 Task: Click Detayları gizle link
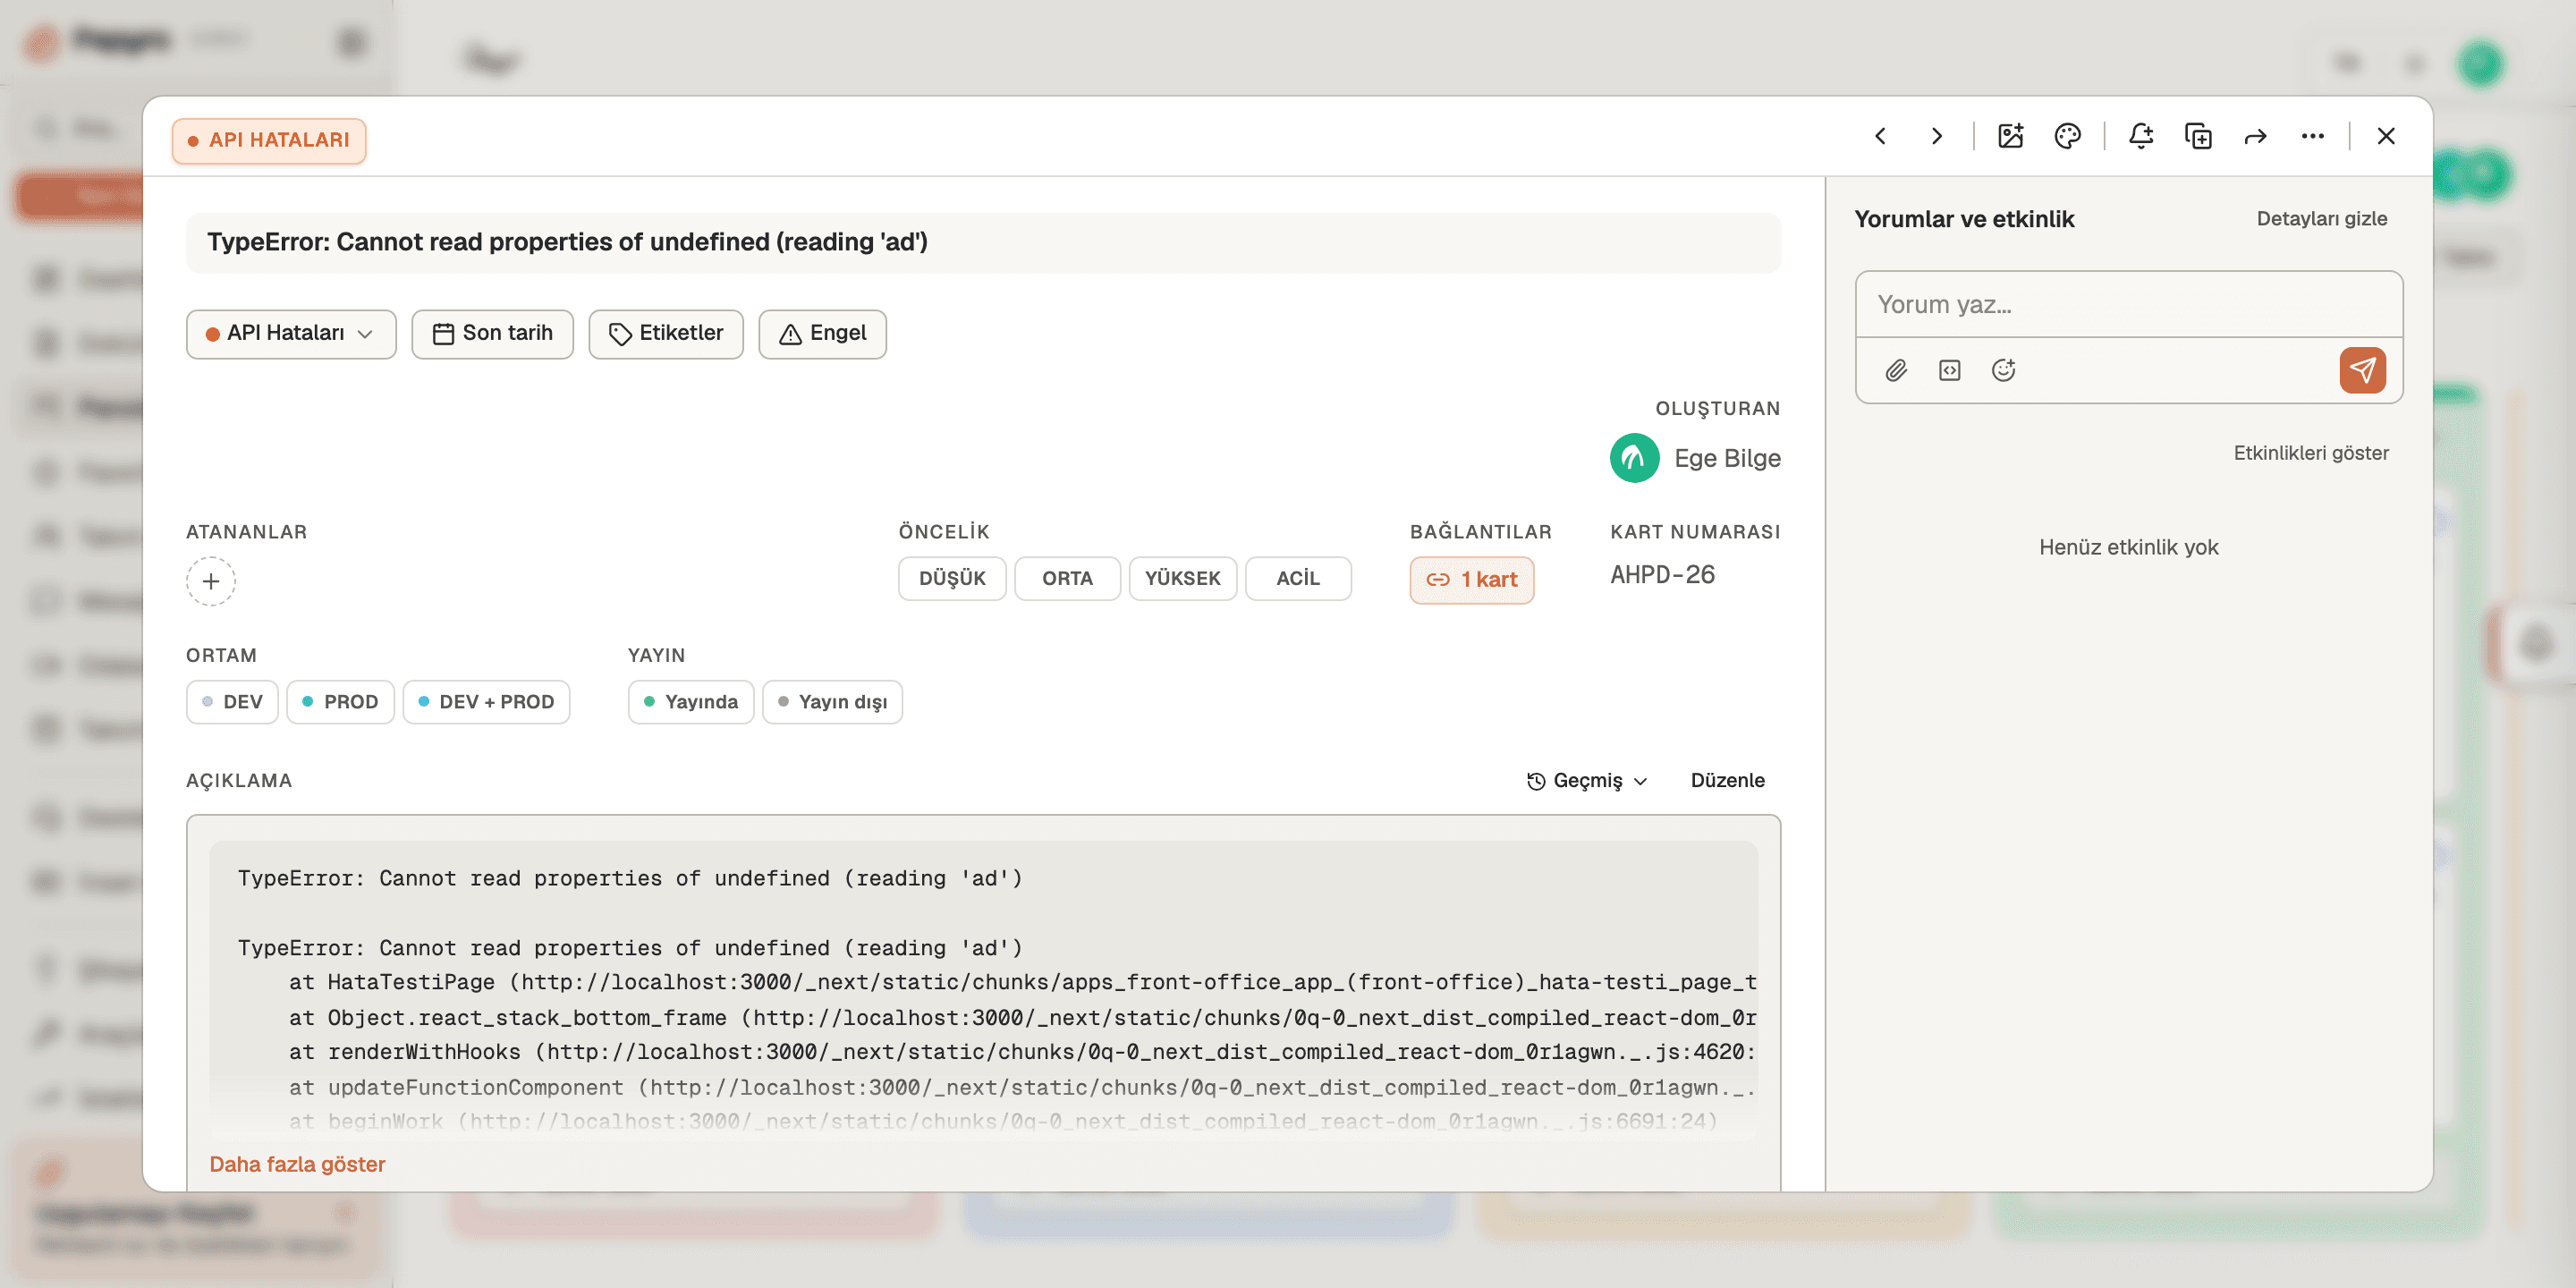coord(2321,219)
